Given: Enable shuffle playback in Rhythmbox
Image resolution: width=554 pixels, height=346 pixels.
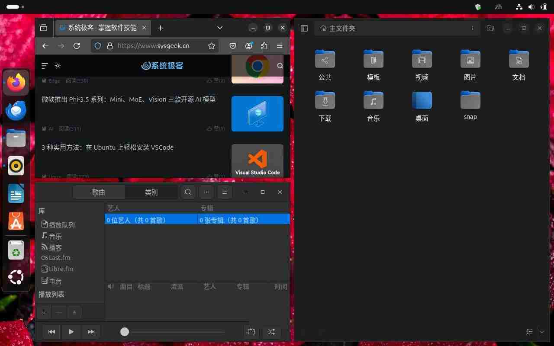Looking at the screenshot, I should point(271,332).
